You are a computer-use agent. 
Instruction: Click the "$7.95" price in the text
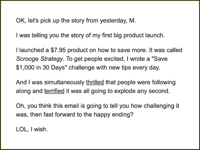pos(58,50)
